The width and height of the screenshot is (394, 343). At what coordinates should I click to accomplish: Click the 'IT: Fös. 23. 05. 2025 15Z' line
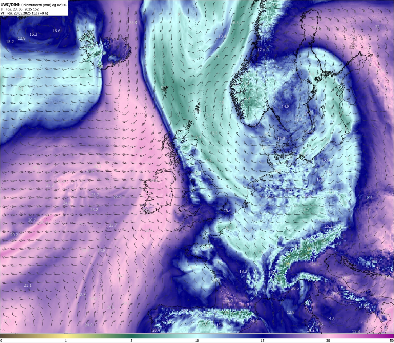tap(20, 9)
